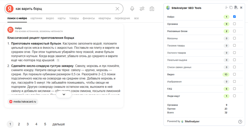Viewport: 248px width, 131px height.
Task: Open image search with the camera icon
Action: 152,9
